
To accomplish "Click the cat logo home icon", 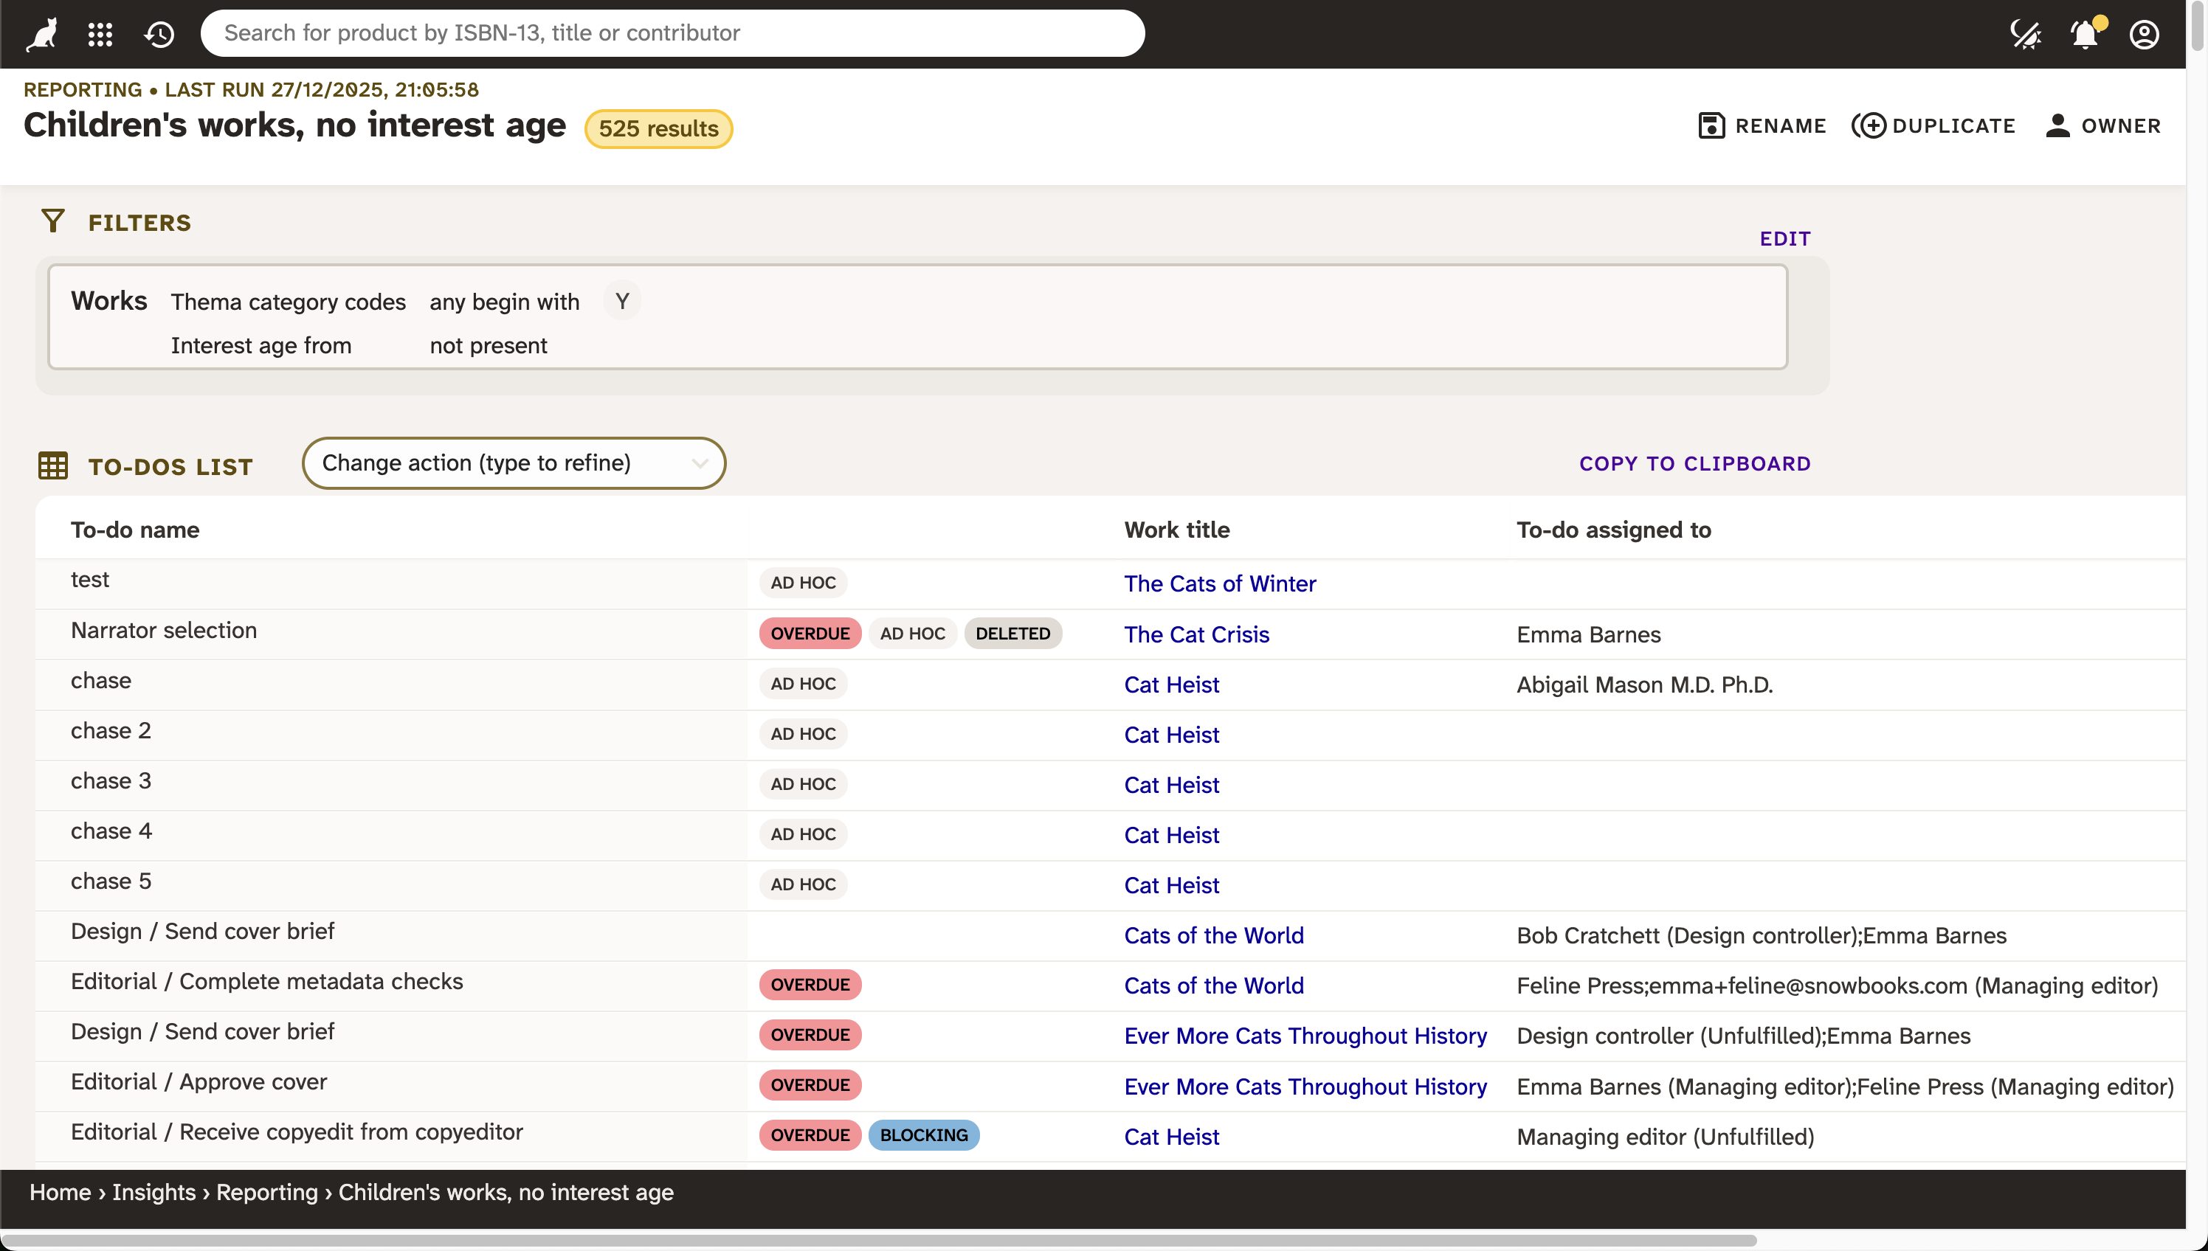I will pyautogui.click(x=41, y=35).
